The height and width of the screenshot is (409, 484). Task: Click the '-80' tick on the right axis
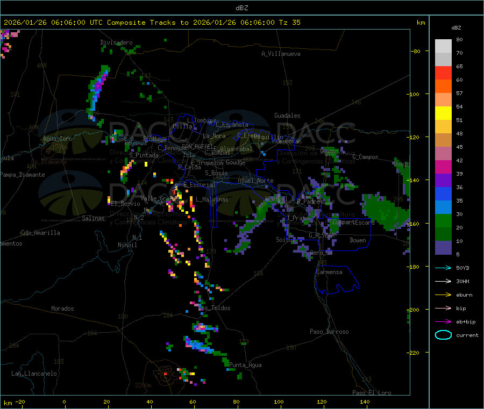click(415, 51)
